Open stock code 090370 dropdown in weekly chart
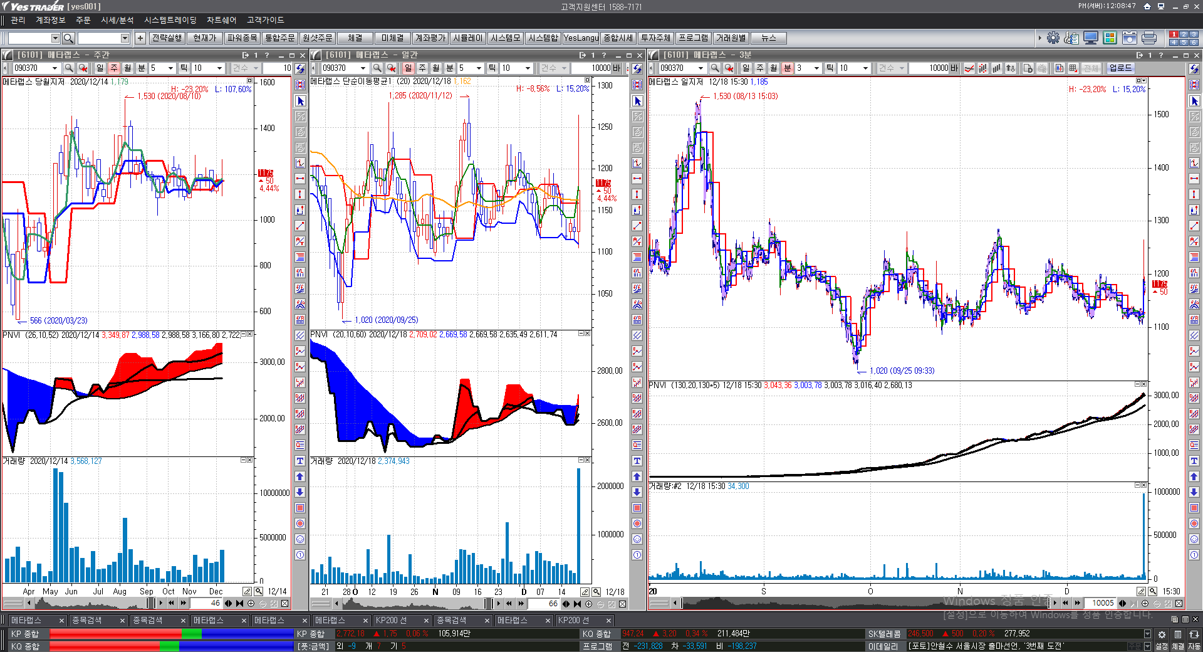The height and width of the screenshot is (652, 1203). (x=55, y=68)
